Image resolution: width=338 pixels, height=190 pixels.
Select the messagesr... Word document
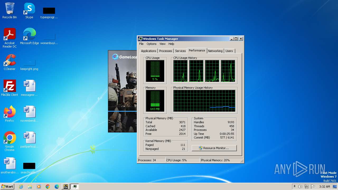29,88
